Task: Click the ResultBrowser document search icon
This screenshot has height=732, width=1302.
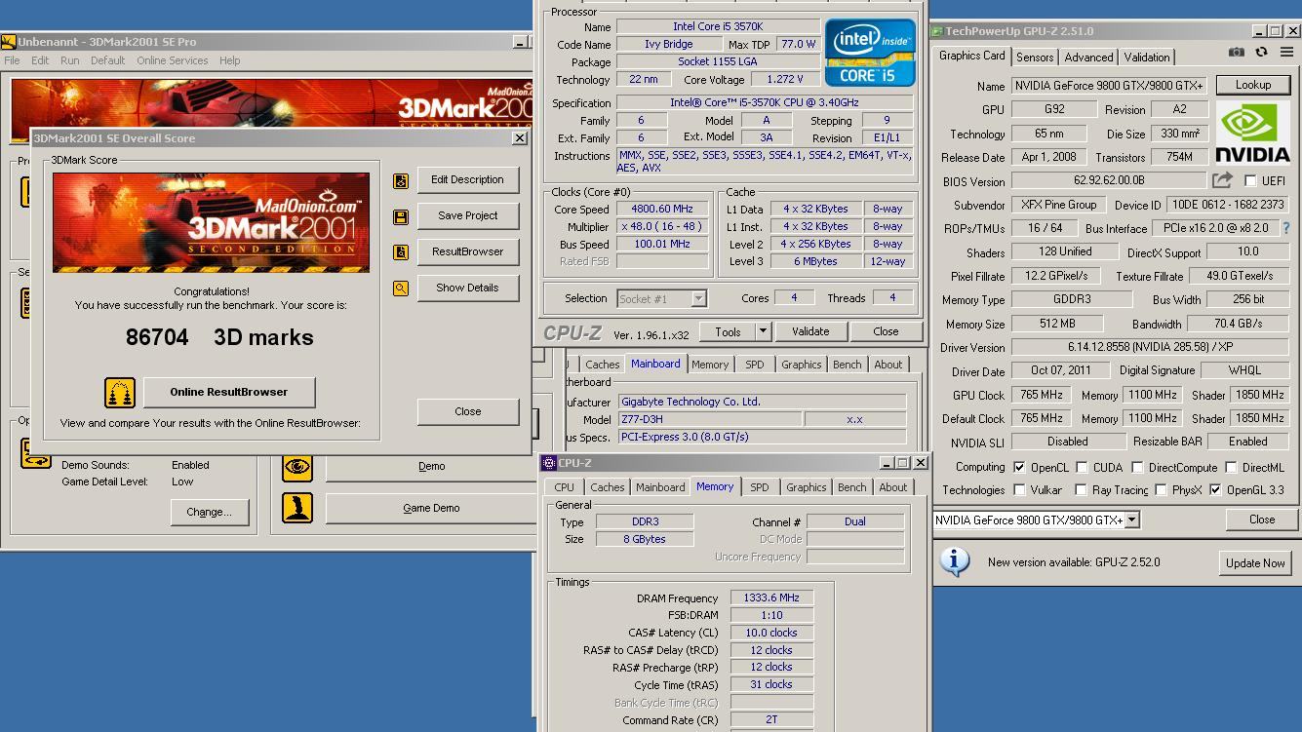Action: [x=401, y=252]
